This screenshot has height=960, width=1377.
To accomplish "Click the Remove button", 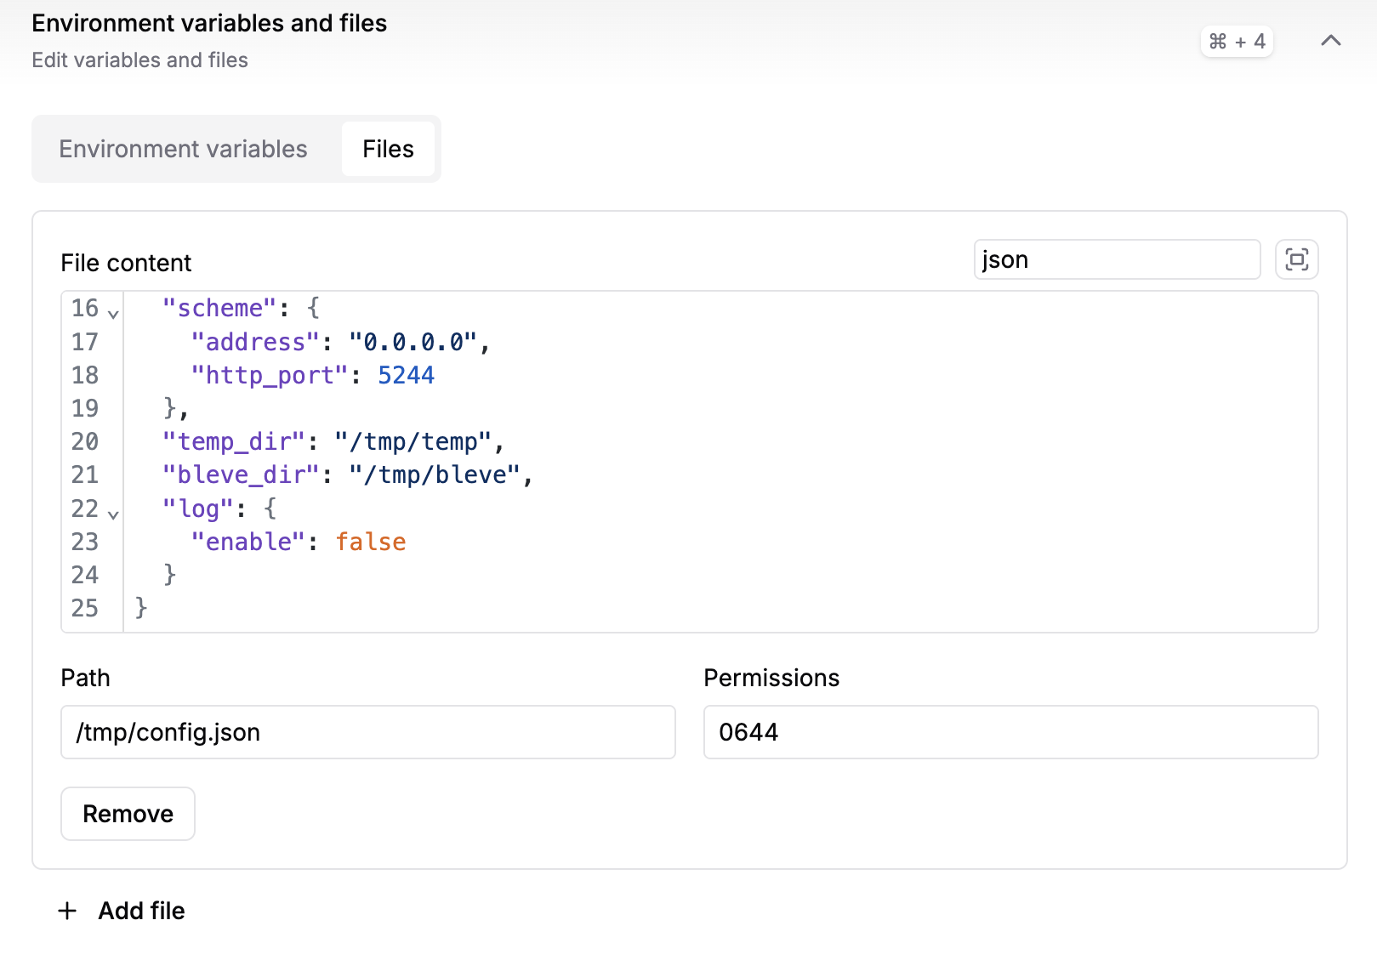I will pos(128,814).
